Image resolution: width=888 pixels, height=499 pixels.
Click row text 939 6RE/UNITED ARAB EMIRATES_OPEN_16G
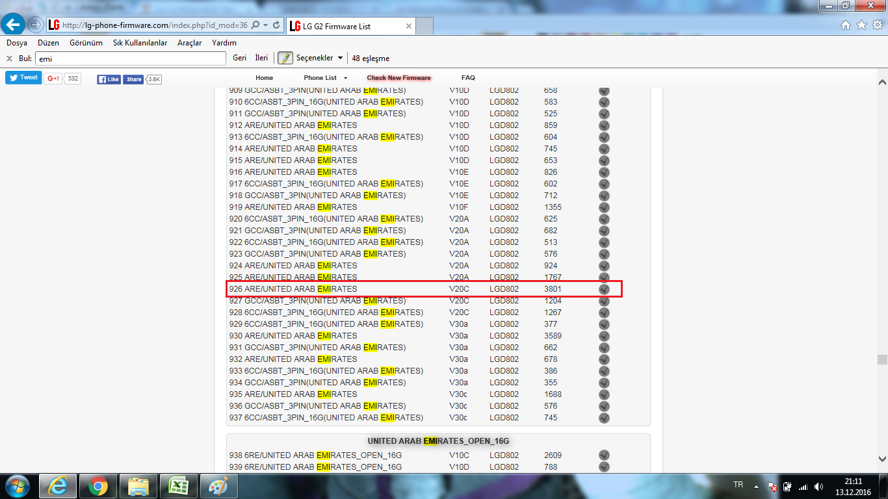click(315, 467)
